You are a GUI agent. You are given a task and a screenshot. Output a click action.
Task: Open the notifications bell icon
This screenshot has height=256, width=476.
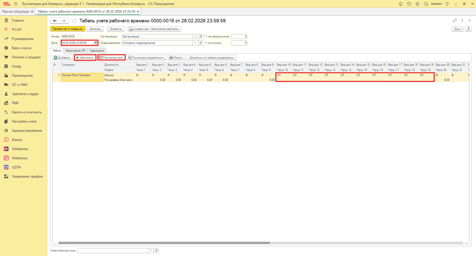(x=401, y=4)
